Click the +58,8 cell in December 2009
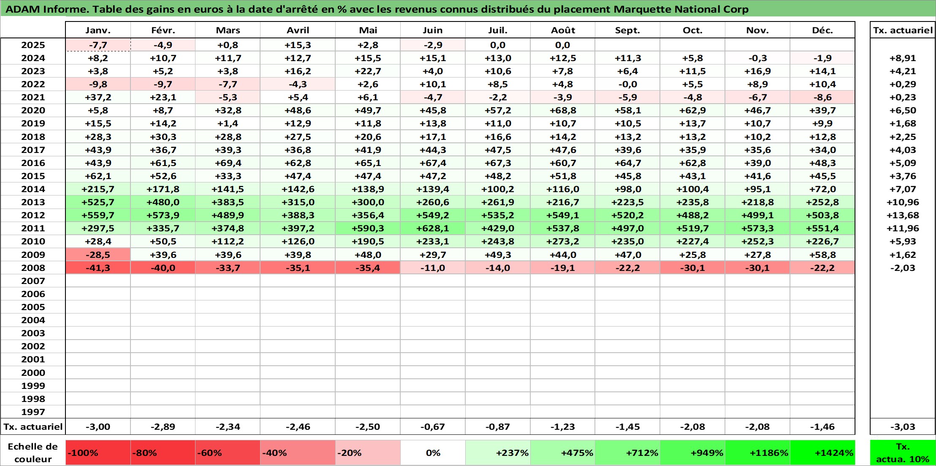This screenshot has height=466, width=936. pos(822,255)
